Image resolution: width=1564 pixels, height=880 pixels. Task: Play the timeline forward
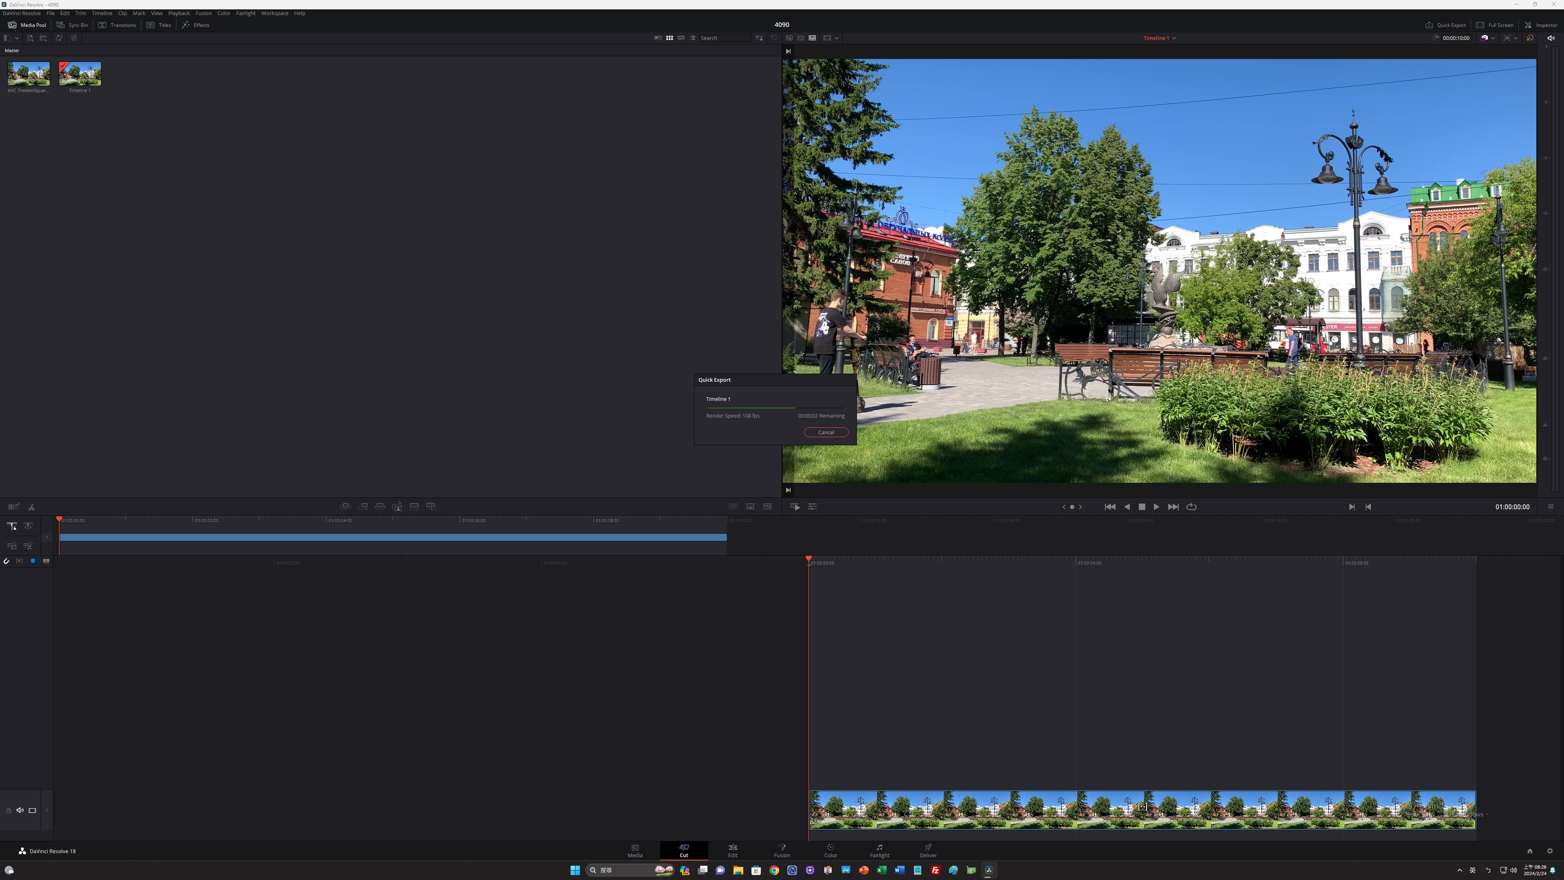[1156, 506]
